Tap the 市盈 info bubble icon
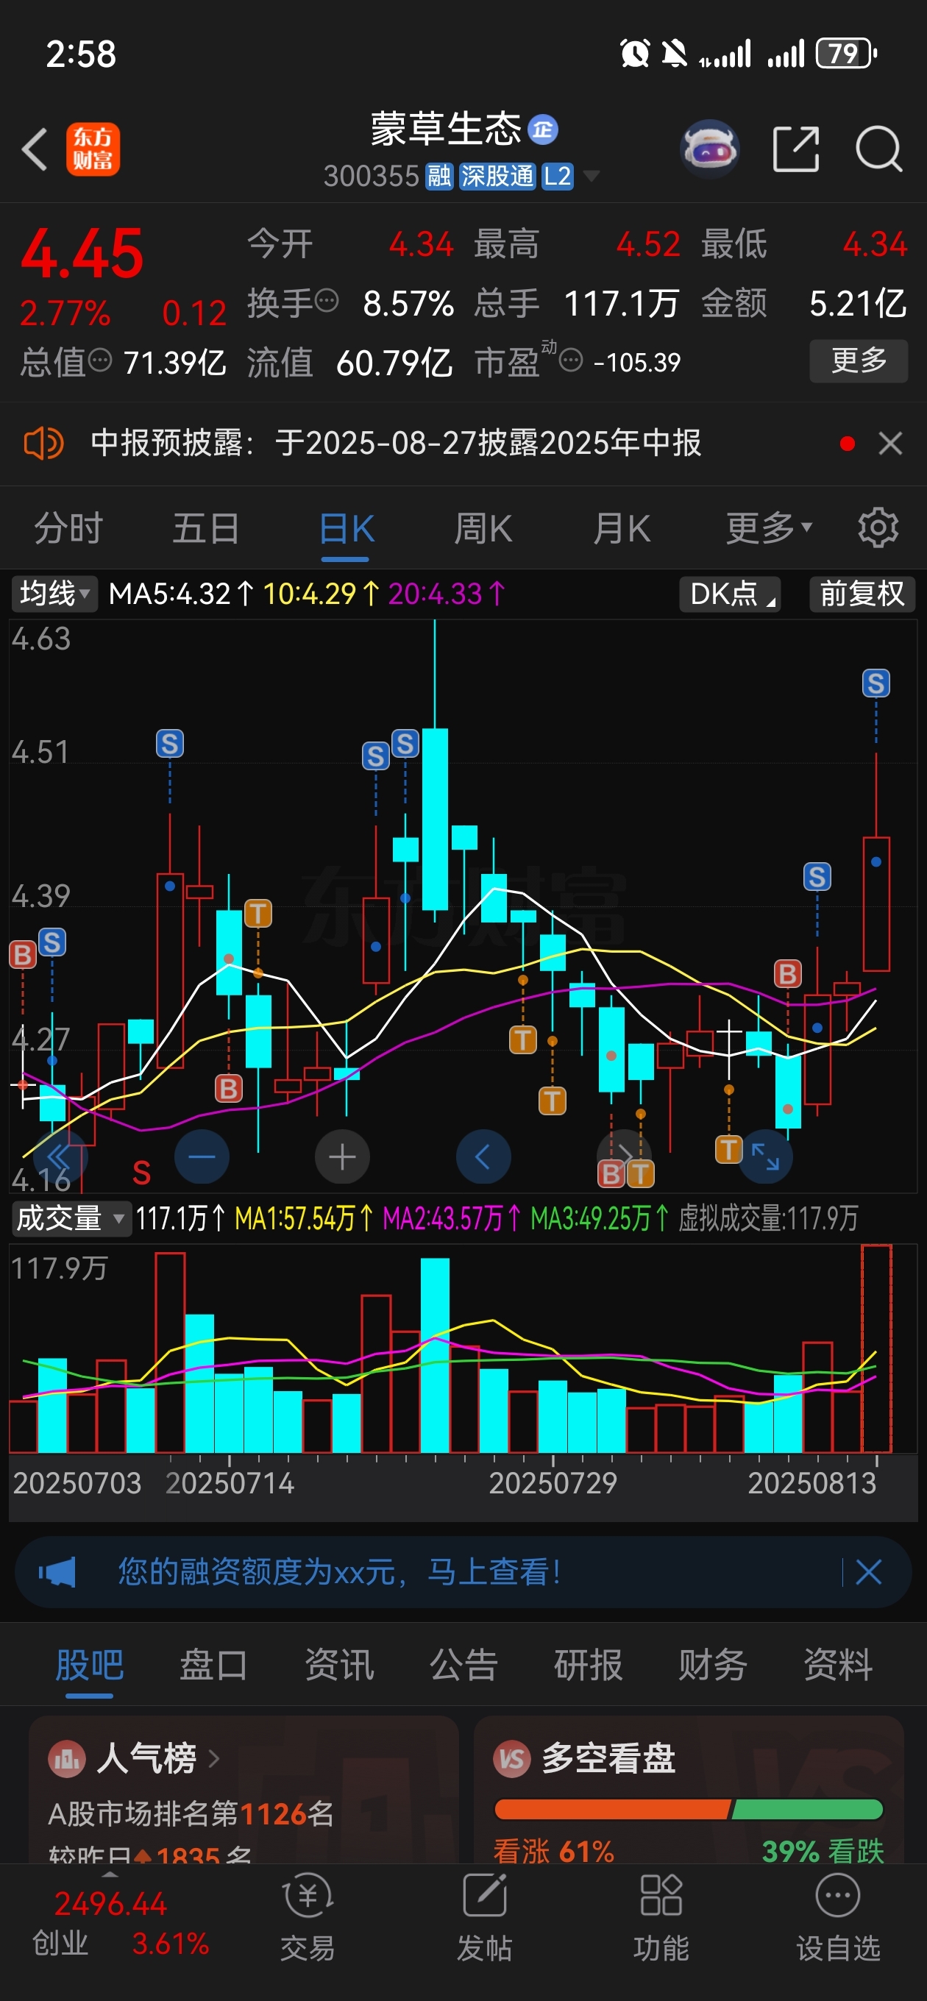This screenshot has height=2001, width=927. coord(571,360)
